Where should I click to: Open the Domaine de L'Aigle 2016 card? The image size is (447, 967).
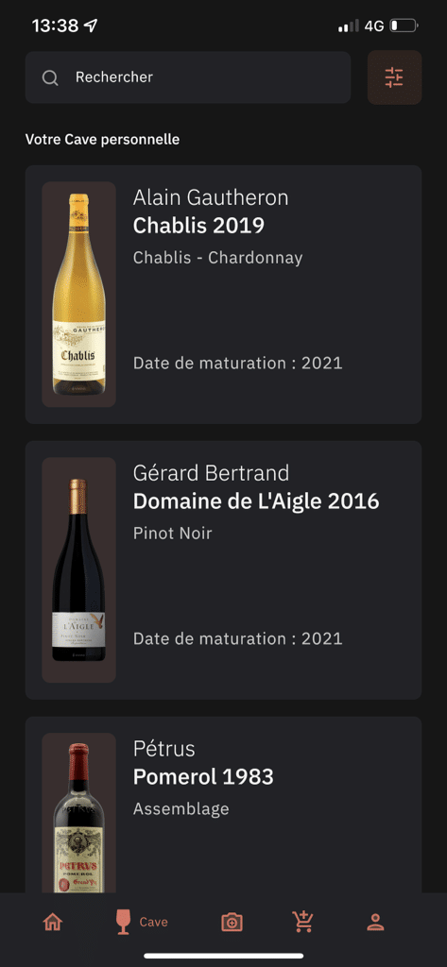(223, 569)
